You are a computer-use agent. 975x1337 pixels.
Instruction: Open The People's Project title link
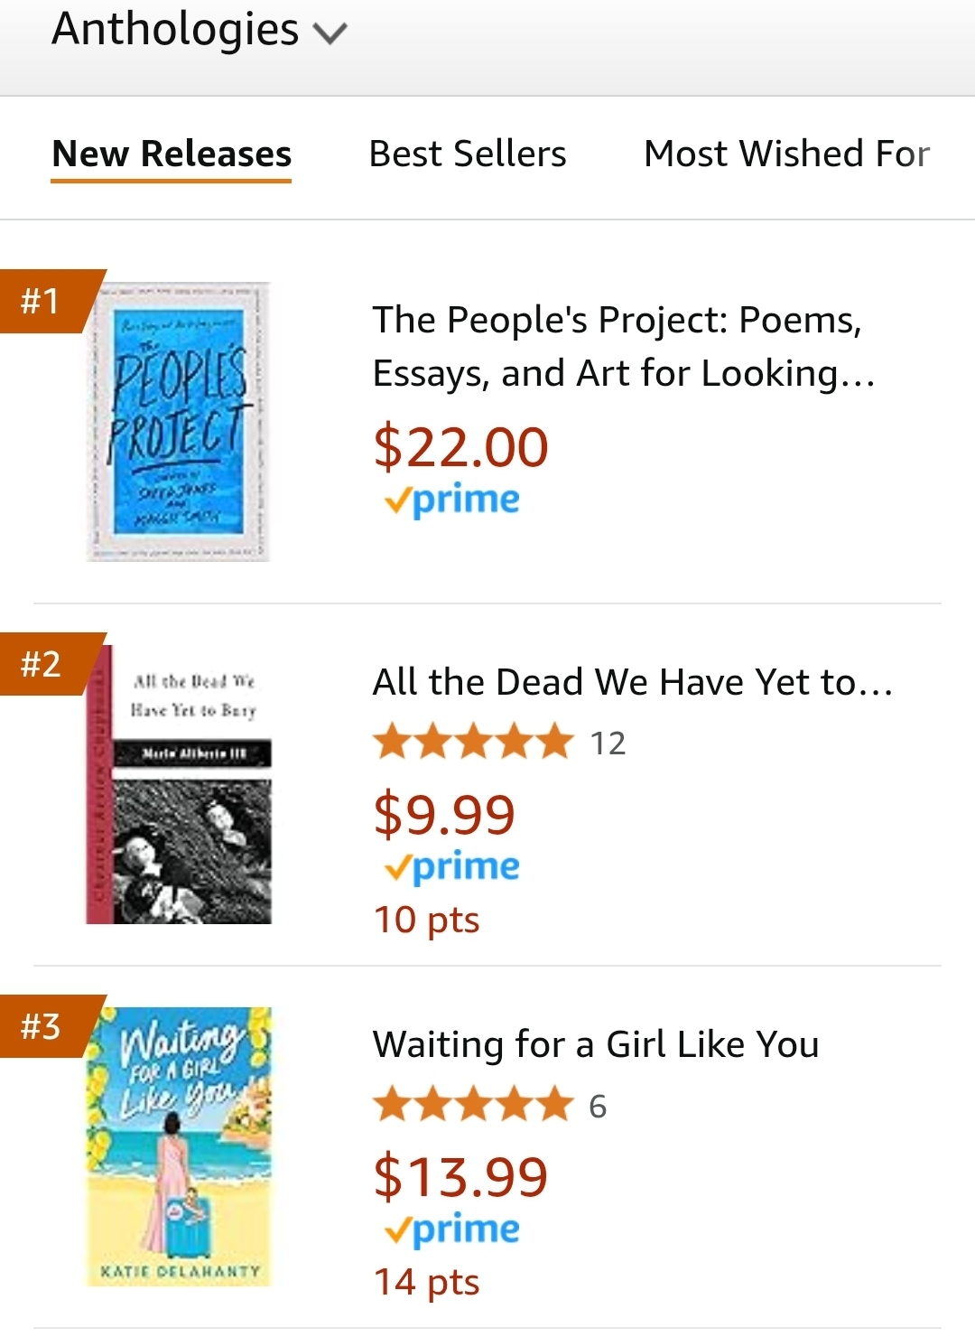[623, 346]
